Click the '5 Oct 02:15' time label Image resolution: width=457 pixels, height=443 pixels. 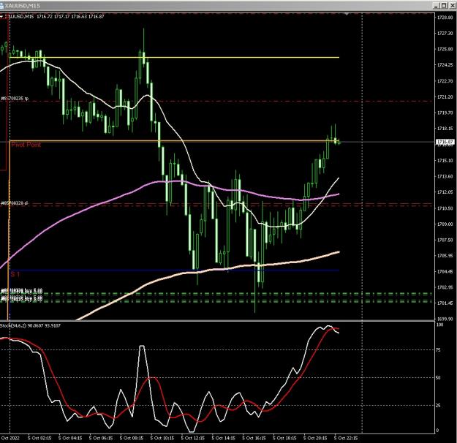pyautogui.click(x=39, y=438)
